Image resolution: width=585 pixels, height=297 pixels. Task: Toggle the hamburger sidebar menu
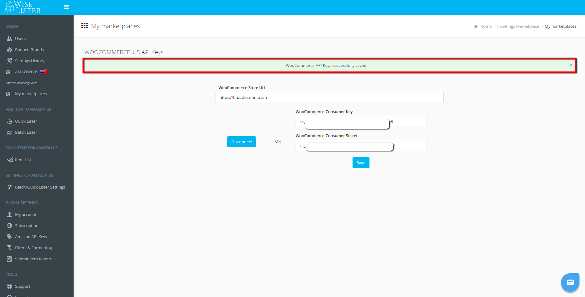(x=66, y=7)
